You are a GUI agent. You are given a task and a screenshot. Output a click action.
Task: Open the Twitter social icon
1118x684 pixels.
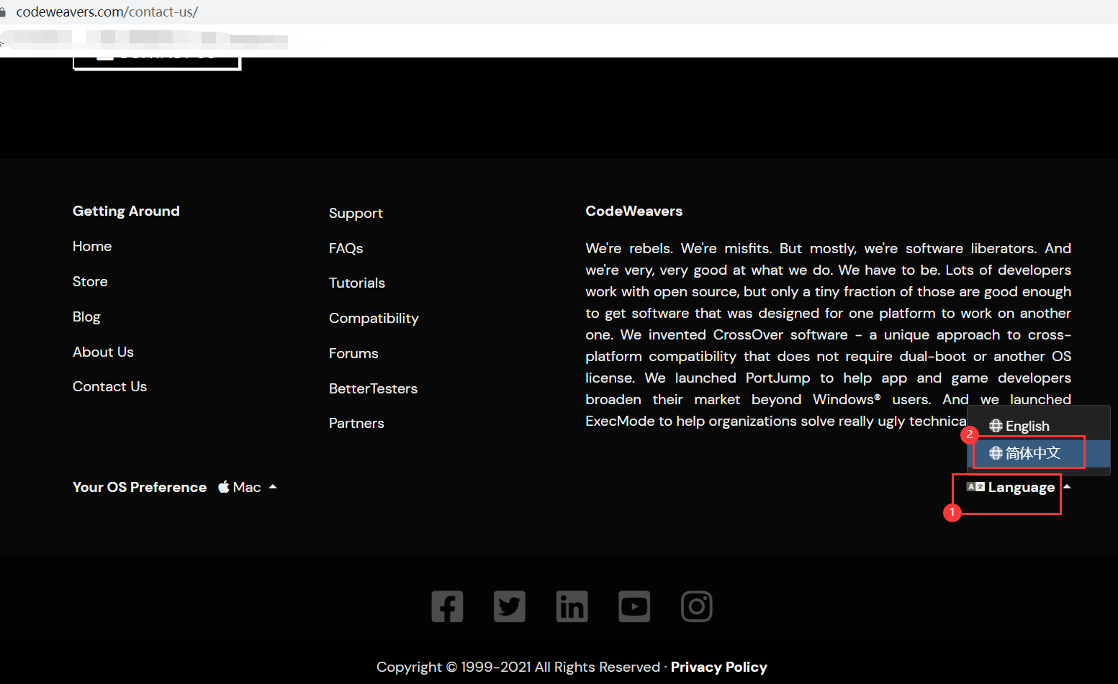(510, 606)
